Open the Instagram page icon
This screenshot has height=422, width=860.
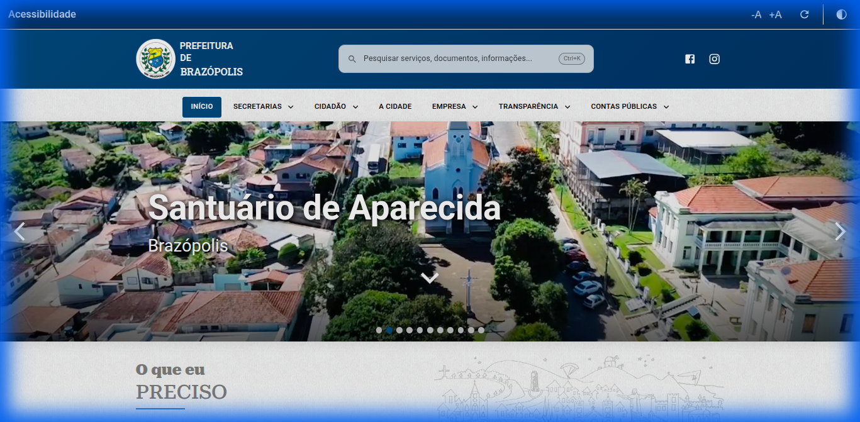714,58
